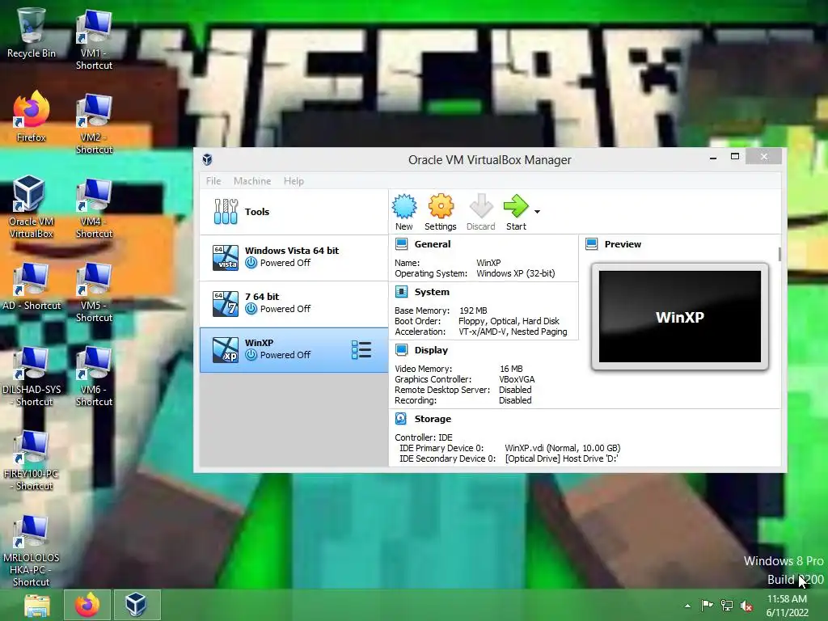The width and height of the screenshot is (828, 621).
Task: Select the Windows Vista 64 bit VM
Action: [294, 258]
